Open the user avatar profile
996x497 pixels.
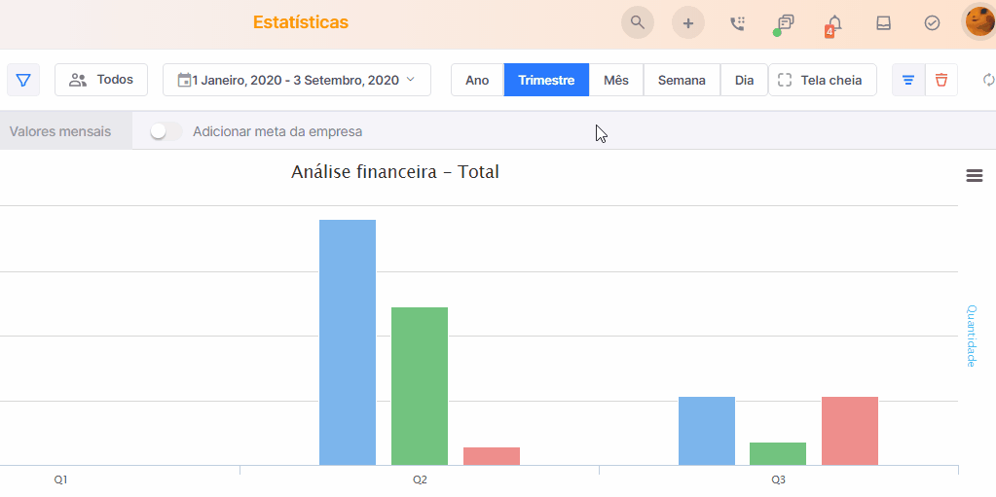(978, 22)
